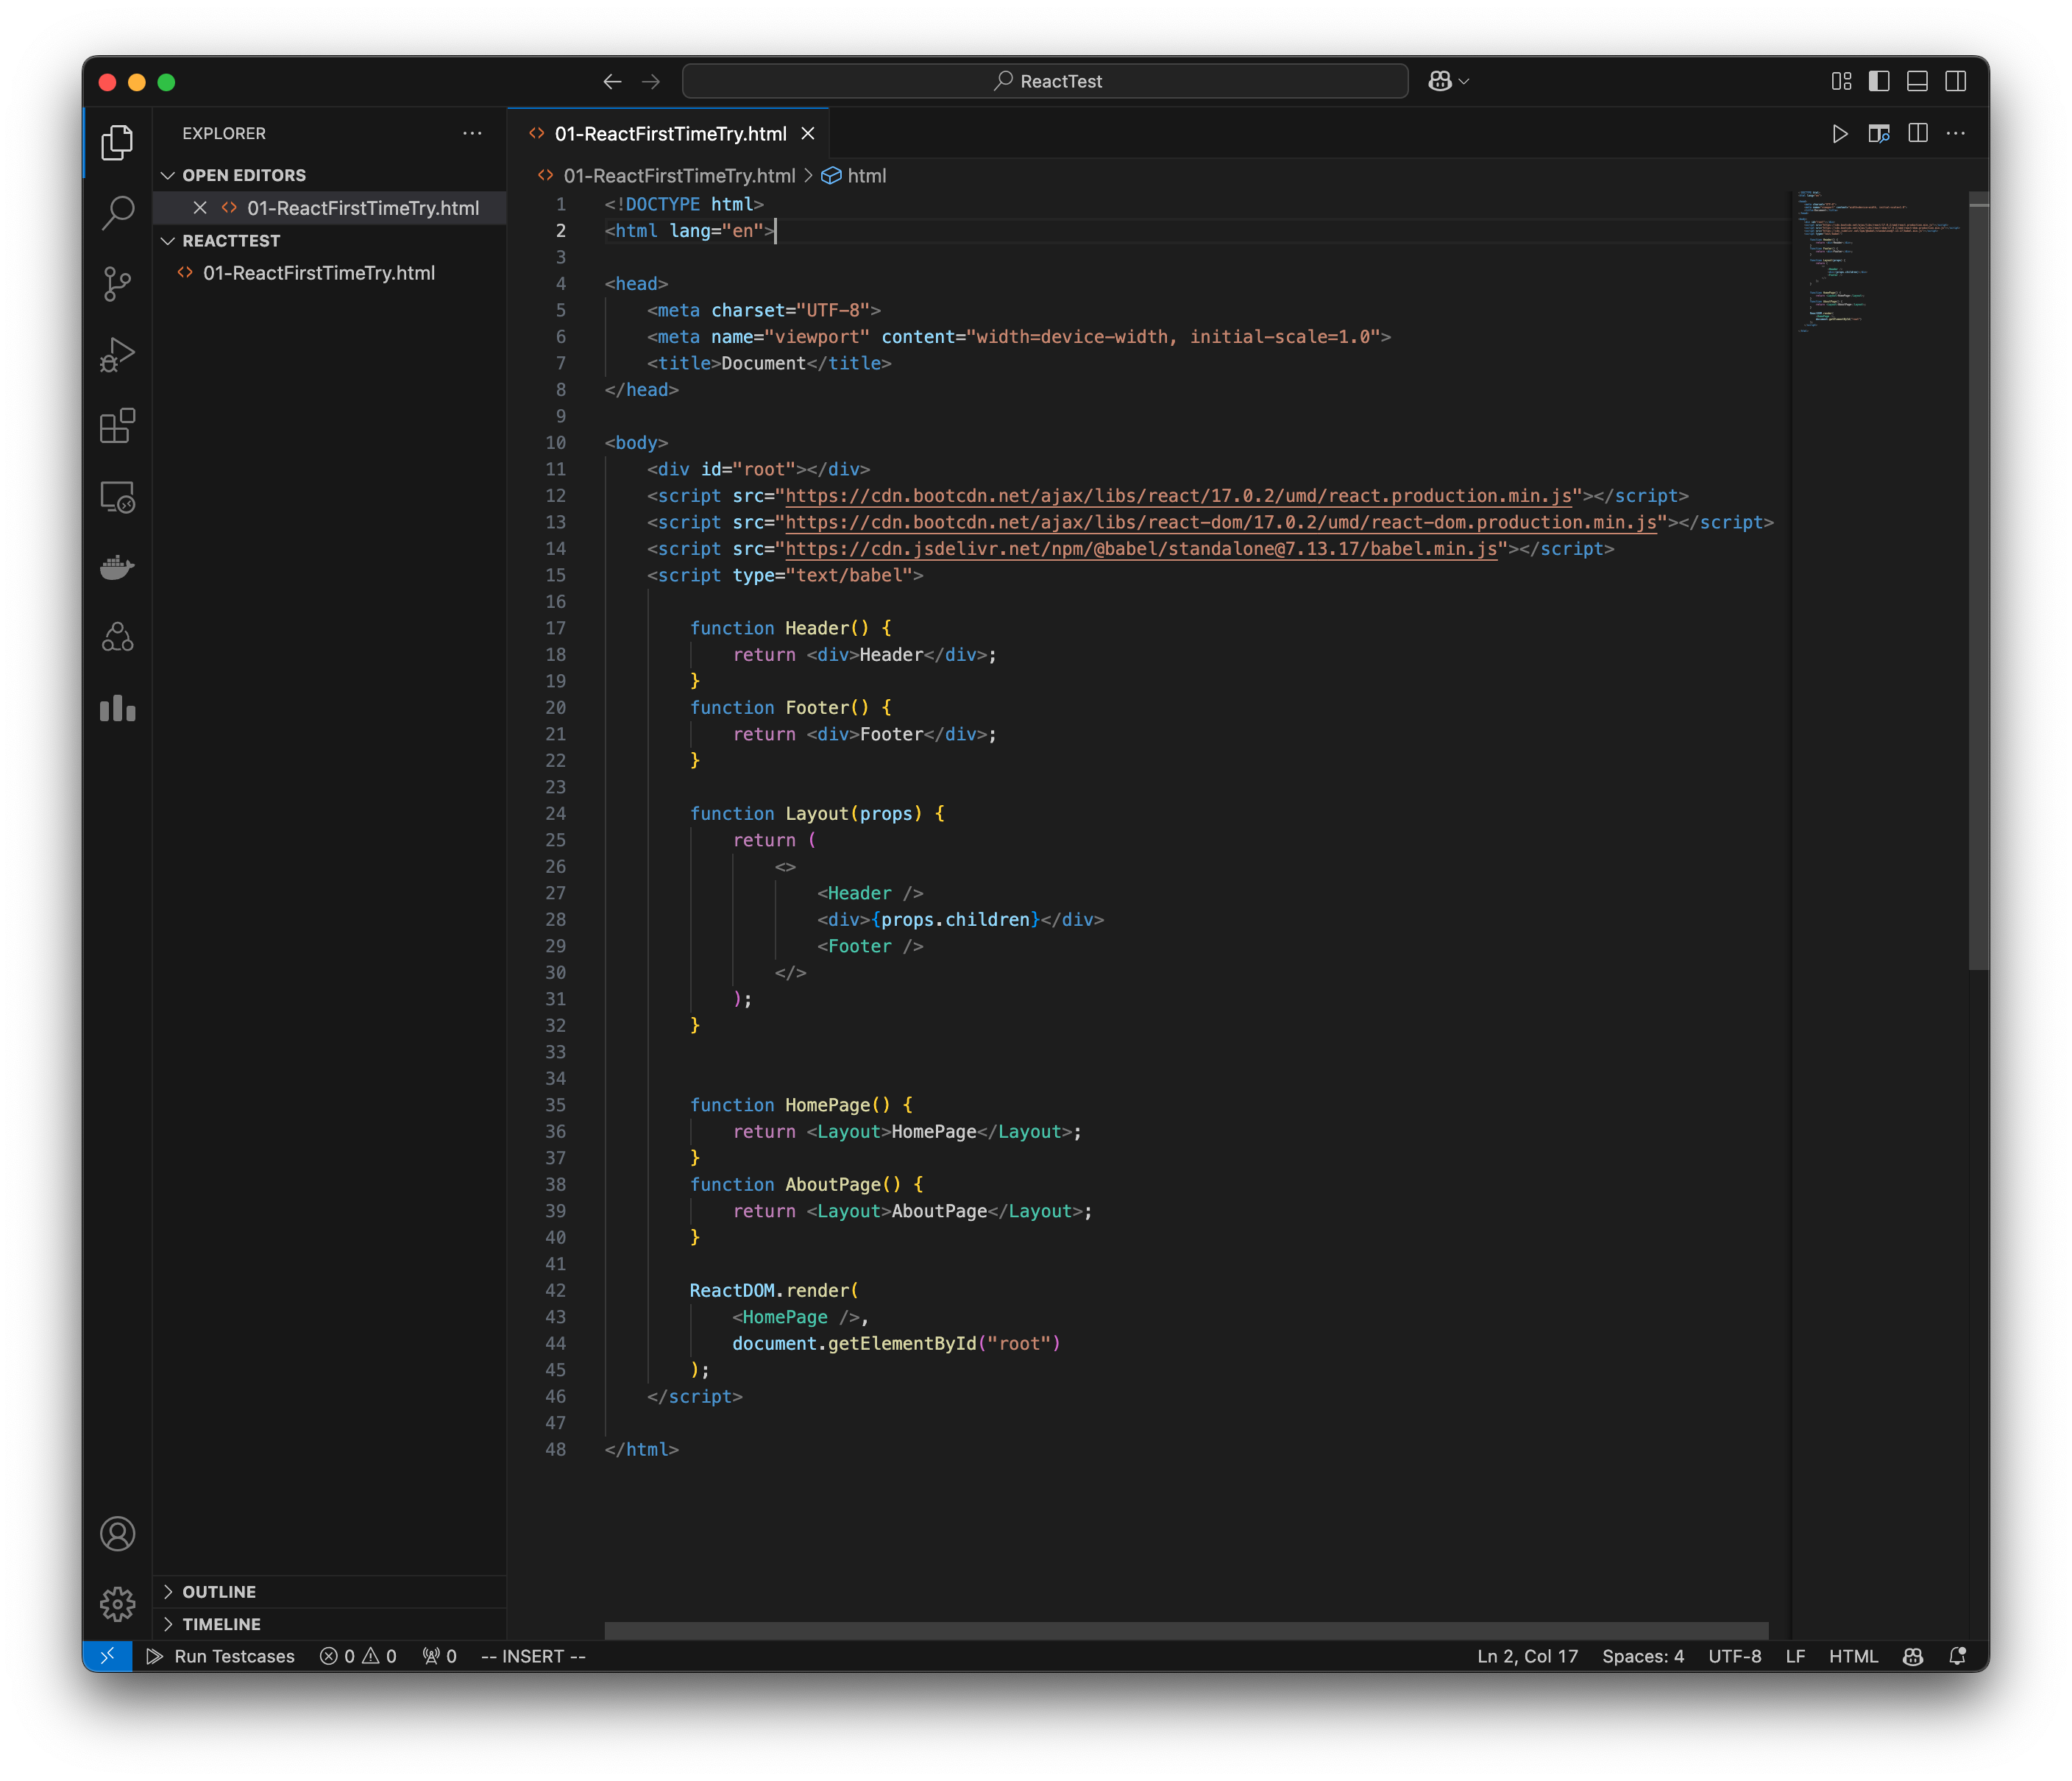Open the Extensions view

[x=117, y=426]
